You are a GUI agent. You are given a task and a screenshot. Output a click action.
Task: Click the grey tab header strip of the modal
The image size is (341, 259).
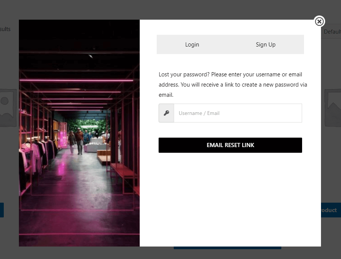tap(230, 44)
